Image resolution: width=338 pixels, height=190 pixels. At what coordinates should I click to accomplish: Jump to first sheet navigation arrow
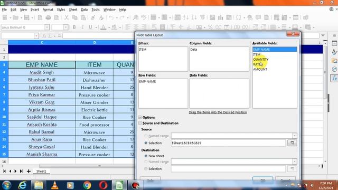pyautogui.click(x=4, y=171)
